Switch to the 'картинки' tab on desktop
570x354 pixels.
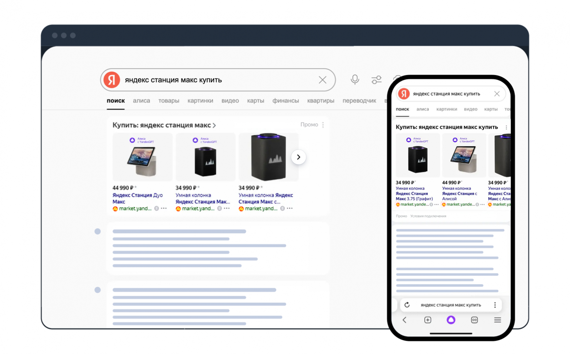(x=200, y=101)
